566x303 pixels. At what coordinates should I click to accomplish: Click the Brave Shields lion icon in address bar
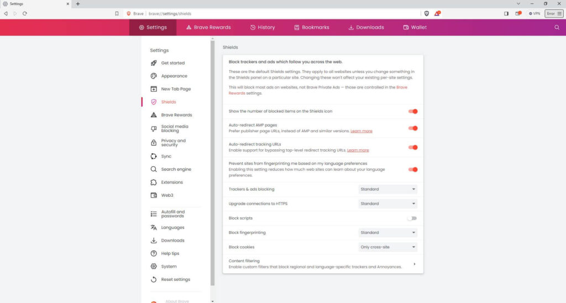tap(427, 13)
